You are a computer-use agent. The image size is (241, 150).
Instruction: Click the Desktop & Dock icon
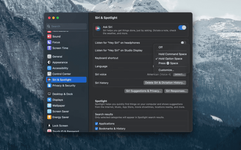coord(49,94)
